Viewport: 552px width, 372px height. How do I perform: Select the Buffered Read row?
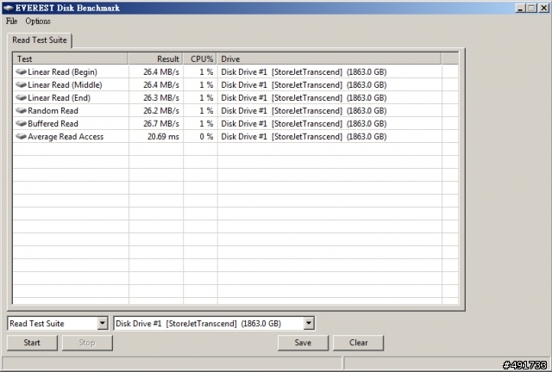(235, 124)
